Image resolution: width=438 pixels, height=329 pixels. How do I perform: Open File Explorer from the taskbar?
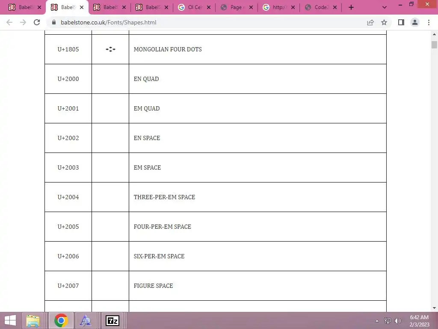point(33,320)
